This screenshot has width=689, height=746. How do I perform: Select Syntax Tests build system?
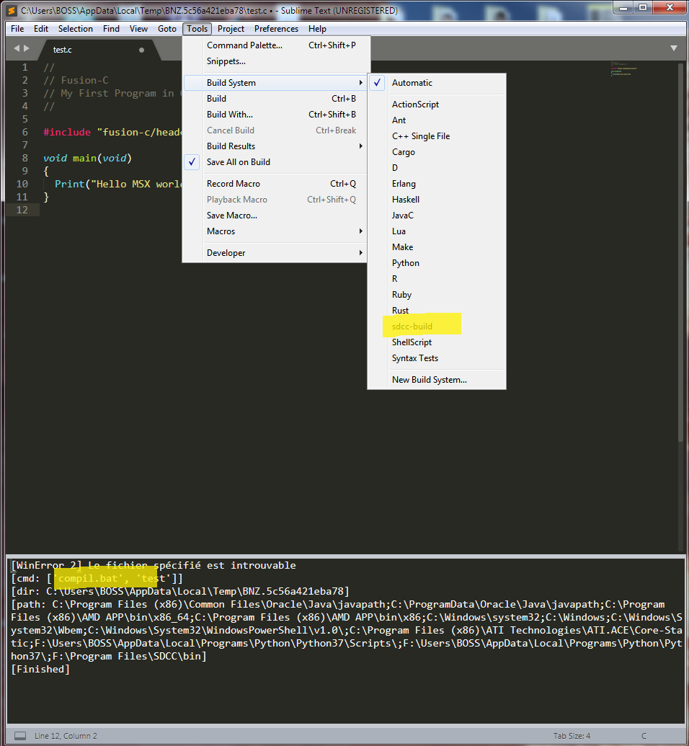437,358
